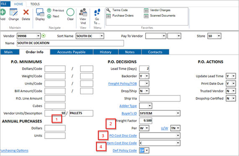The height and width of the screenshot is (156, 239).
Task: Click the PALLETS description field
Action: [81, 113]
